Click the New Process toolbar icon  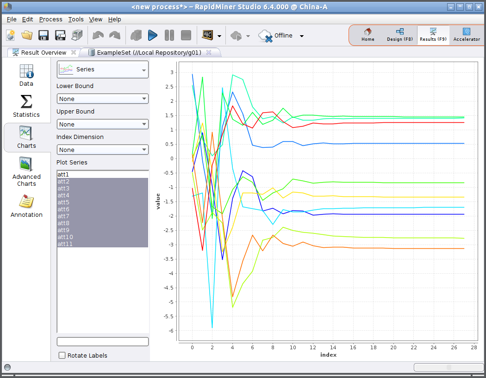click(11, 35)
